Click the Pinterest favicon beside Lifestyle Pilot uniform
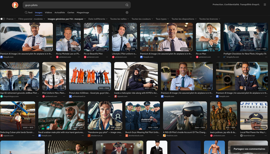Viewport: 270px width, 154px height. tap(113, 57)
